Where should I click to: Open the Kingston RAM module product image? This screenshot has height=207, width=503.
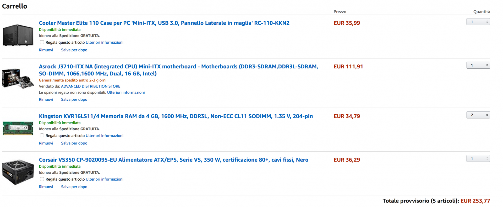coord(18,128)
